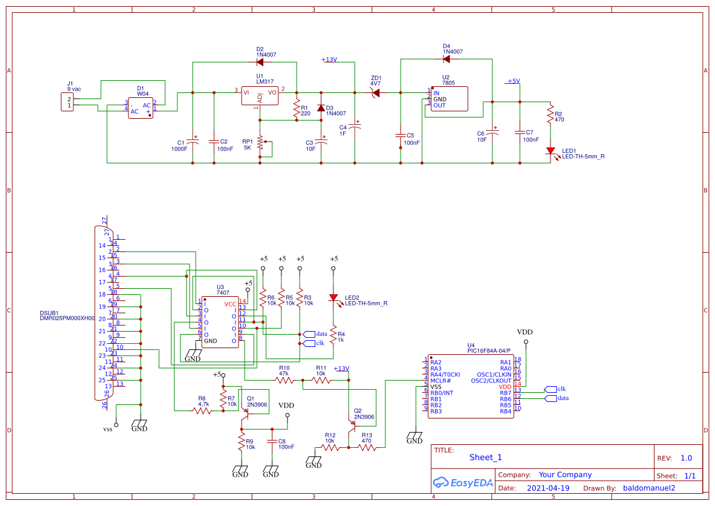Click the REV value 1.0 field
This screenshot has width=715, height=506.
686,457
